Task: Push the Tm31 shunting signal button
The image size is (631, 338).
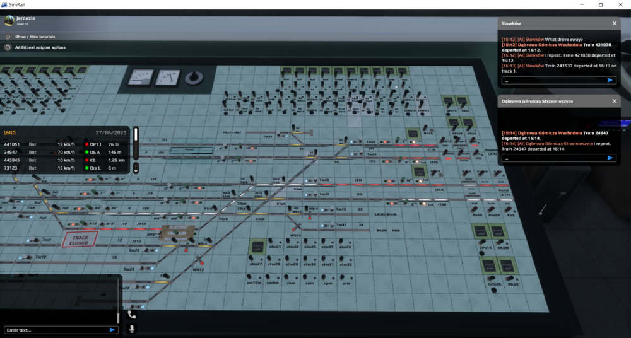Action: (332, 224)
